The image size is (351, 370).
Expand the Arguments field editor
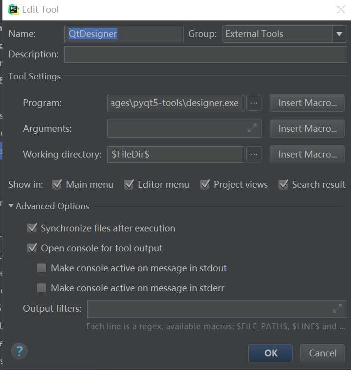pyautogui.click(x=252, y=128)
